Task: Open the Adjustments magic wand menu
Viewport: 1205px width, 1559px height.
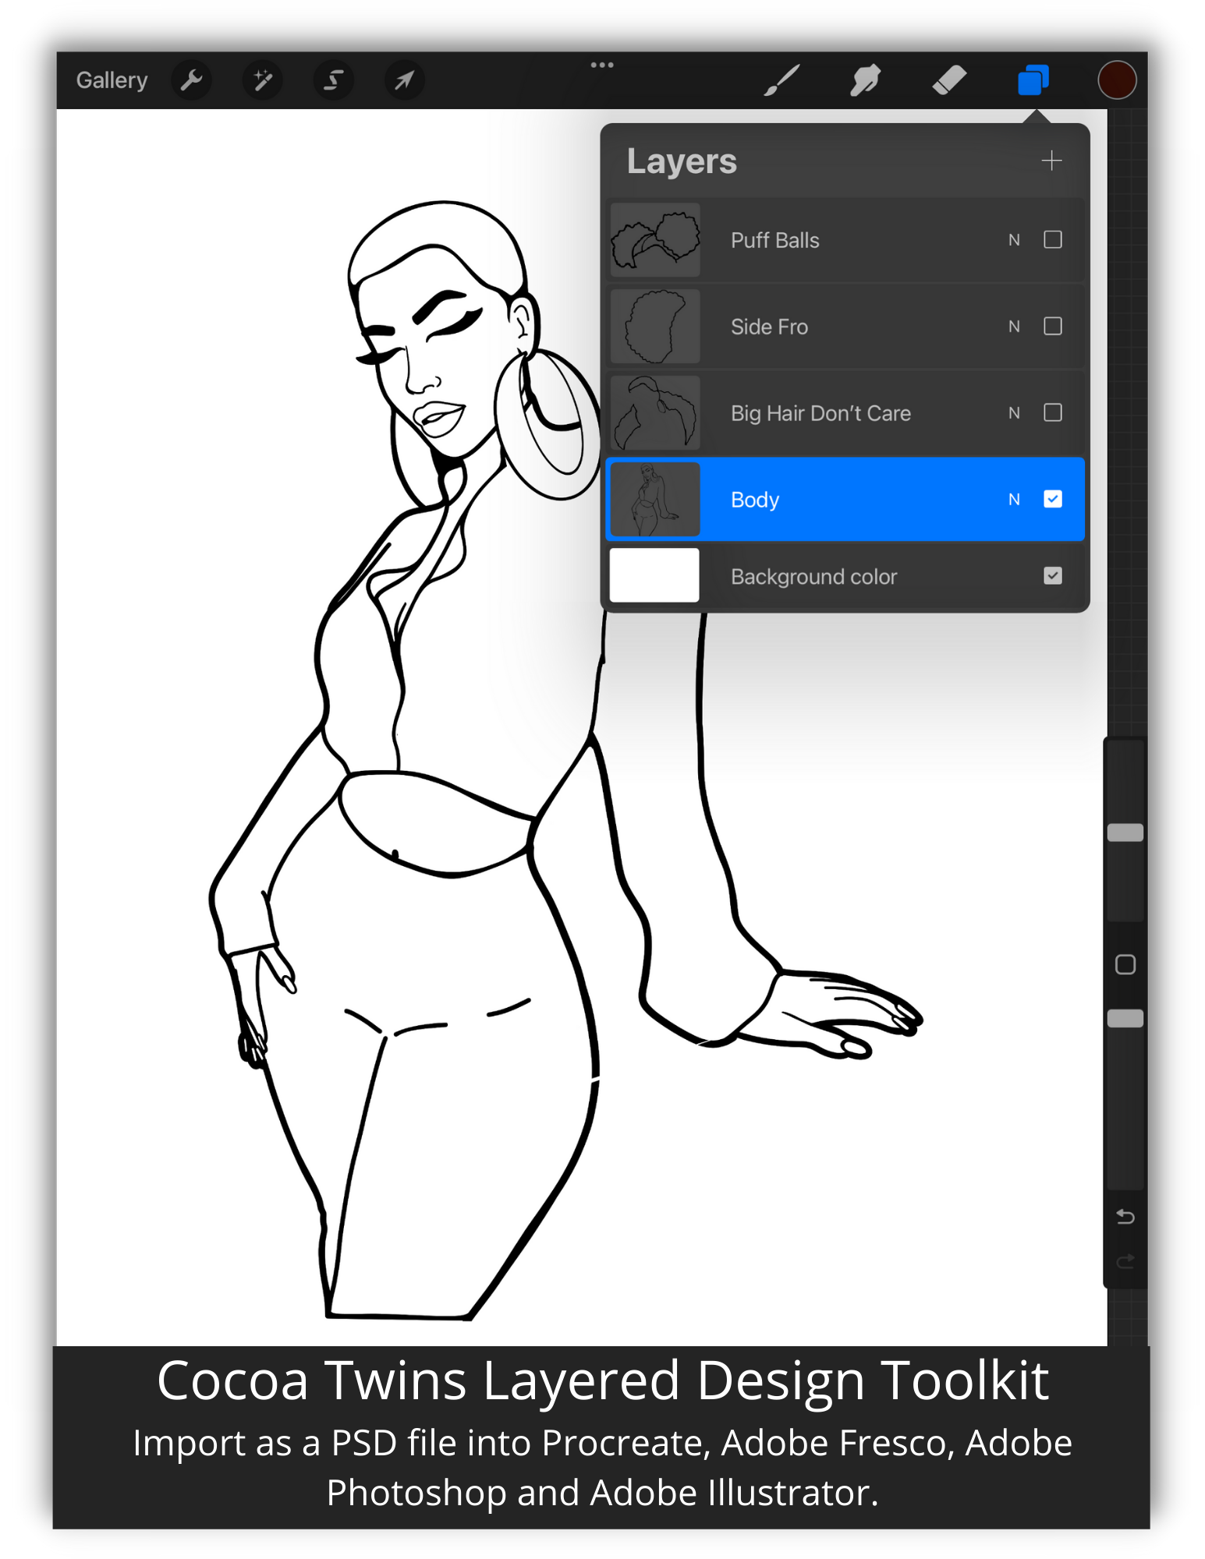Action: [x=263, y=80]
